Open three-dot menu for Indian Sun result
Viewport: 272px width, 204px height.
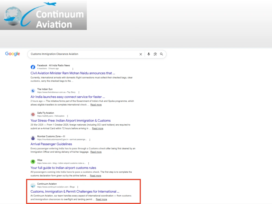[79, 92]
